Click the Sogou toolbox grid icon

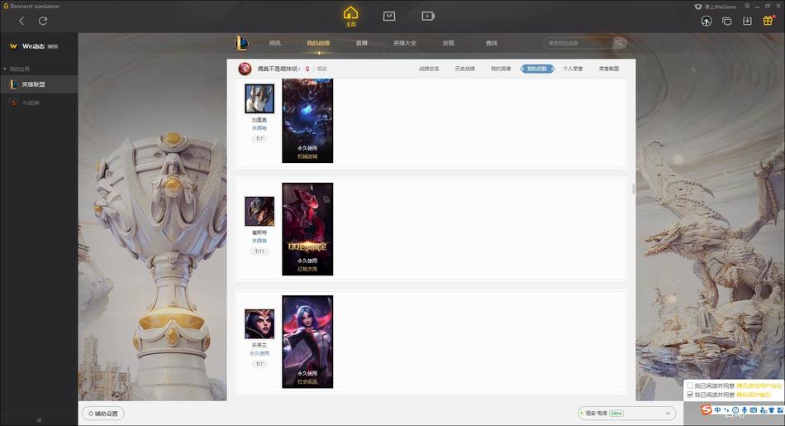[780, 410]
